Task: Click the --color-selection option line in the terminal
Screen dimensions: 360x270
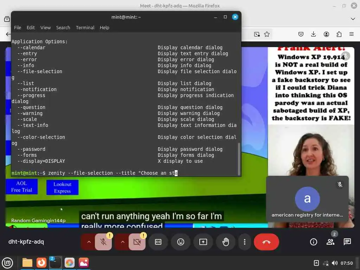Action: click(124, 137)
